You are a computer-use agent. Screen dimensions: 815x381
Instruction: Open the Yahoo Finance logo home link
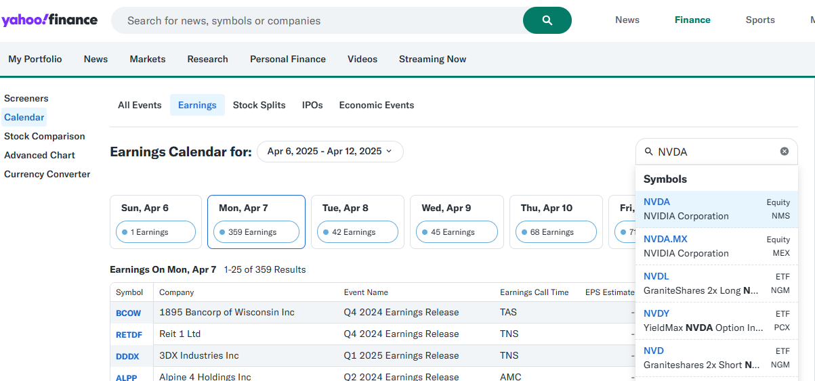(49, 20)
